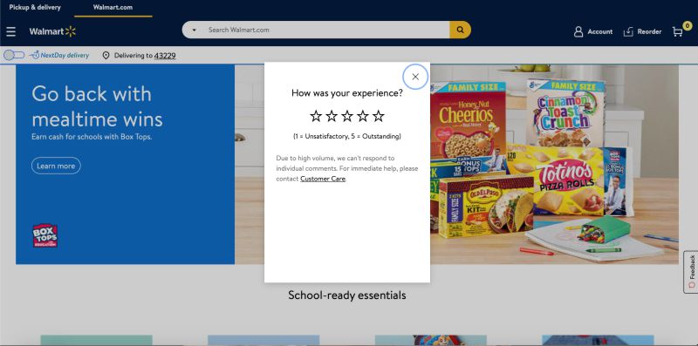Screen dimensions: 698x346
Task: Rate experience one star
Action: 316,116
